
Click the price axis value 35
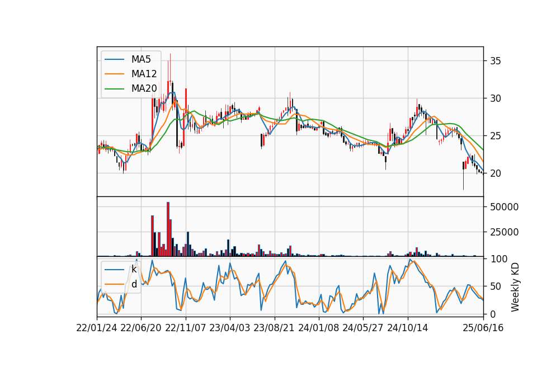496,61
